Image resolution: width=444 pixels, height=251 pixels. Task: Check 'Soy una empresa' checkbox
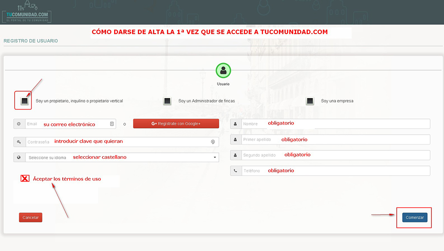(x=310, y=101)
